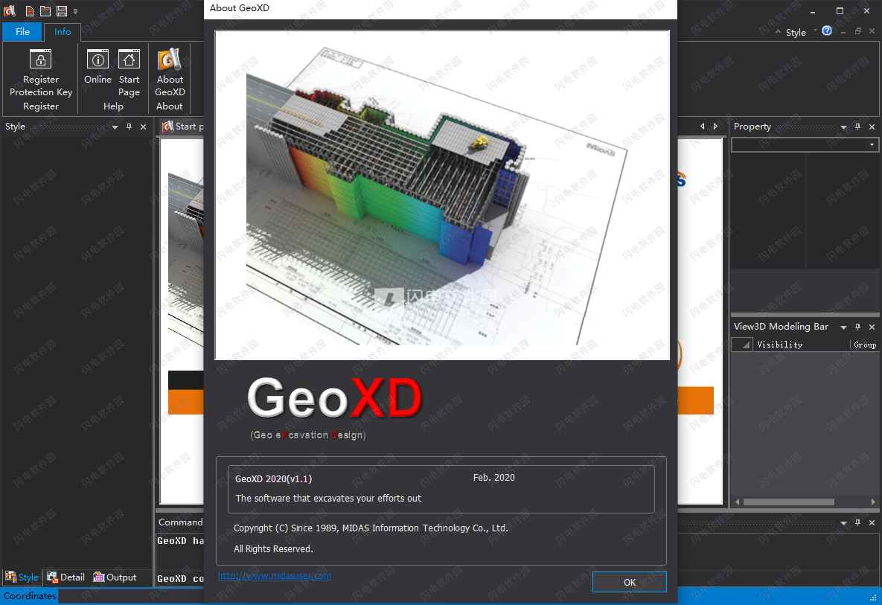The height and width of the screenshot is (605, 882).
Task: Open Property panel dropdown menu arrow
Action: [843, 127]
